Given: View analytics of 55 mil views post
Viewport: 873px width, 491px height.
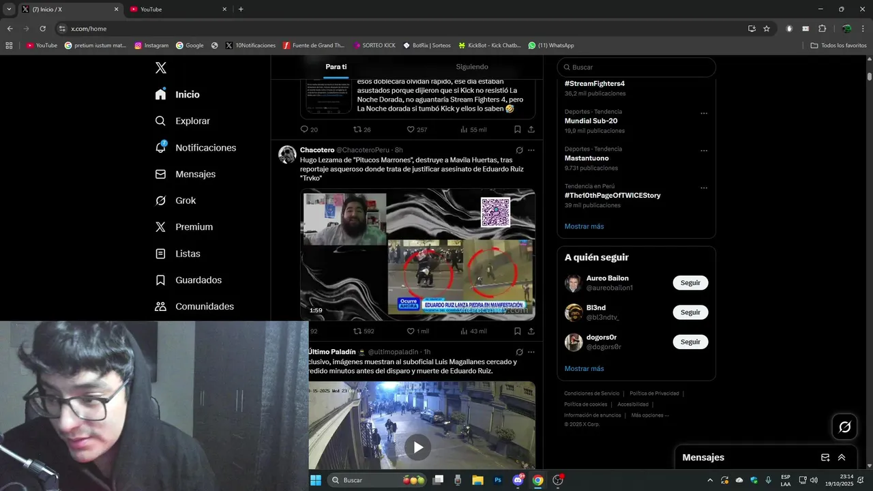Looking at the screenshot, I should coord(473,130).
